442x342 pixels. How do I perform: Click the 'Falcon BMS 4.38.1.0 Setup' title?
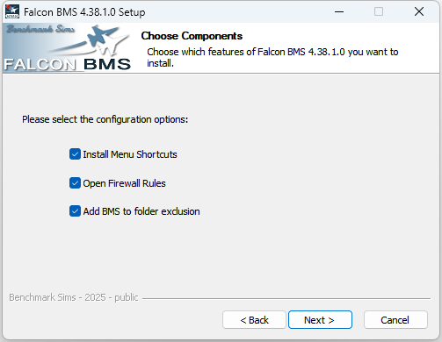coord(84,12)
